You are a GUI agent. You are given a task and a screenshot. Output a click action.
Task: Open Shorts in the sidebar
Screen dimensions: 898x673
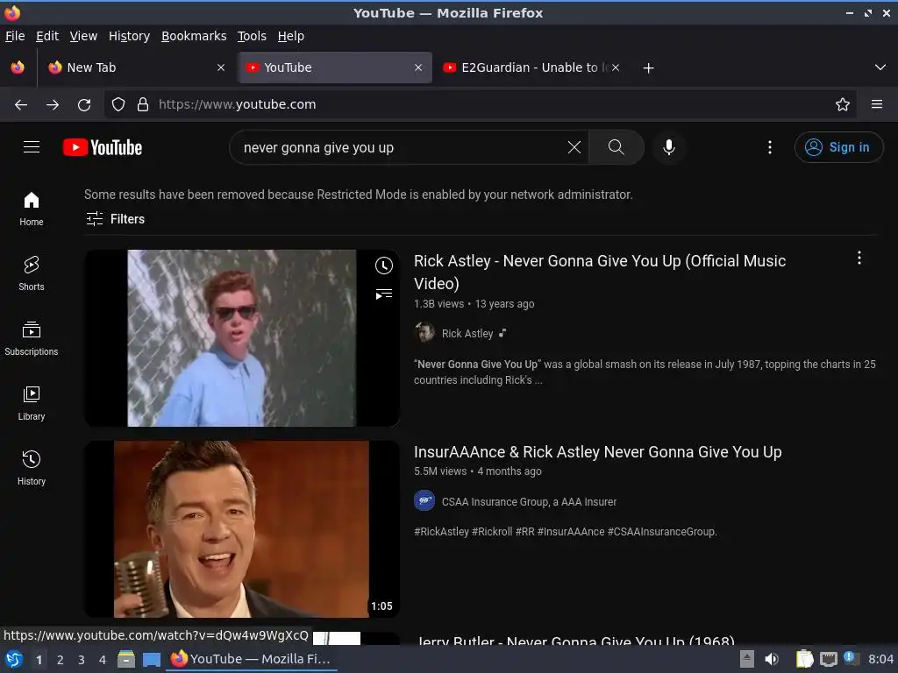click(x=32, y=273)
